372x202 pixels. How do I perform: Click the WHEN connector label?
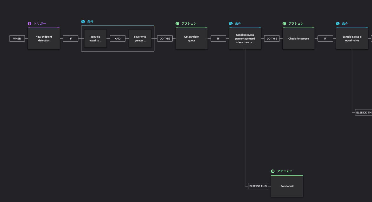17,39
